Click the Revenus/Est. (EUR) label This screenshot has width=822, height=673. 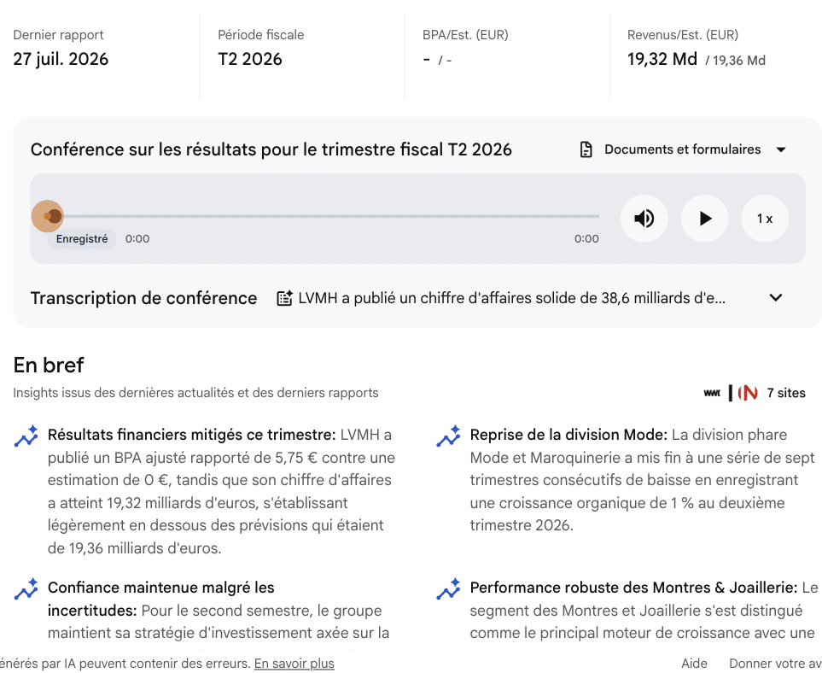[x=683, y=35]
